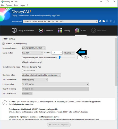
Task: Switch to the Calibration tab label
Action: [49, 30]
